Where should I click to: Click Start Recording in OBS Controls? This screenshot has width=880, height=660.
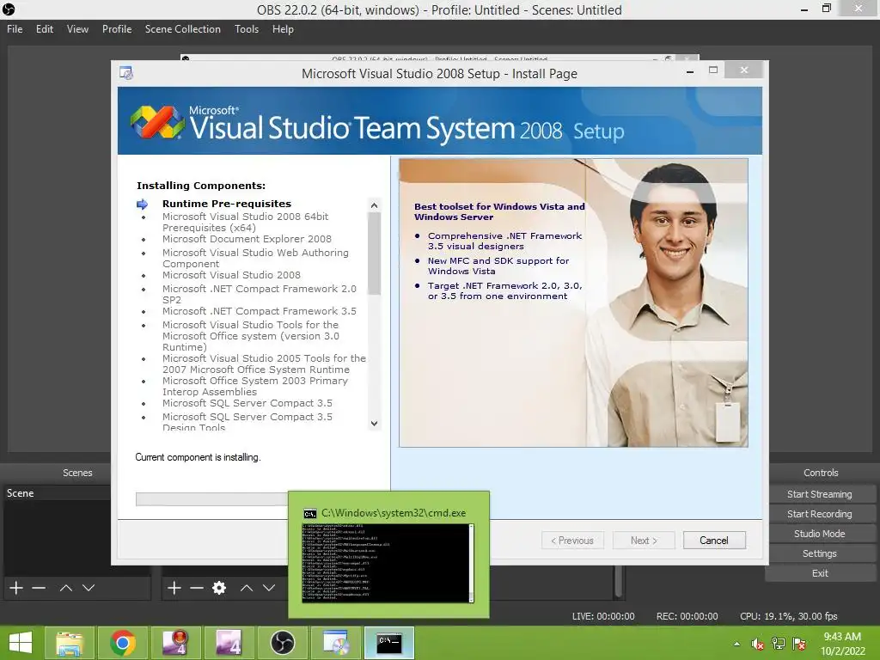(819, 514)
